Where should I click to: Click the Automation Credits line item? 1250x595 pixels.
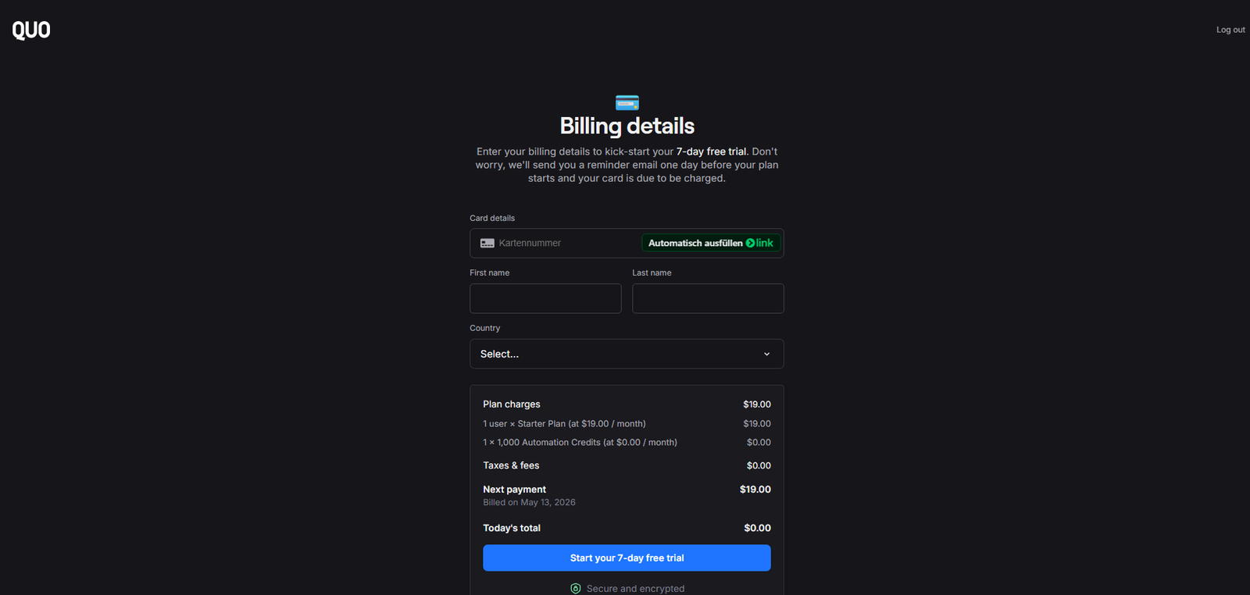point(627,443)
